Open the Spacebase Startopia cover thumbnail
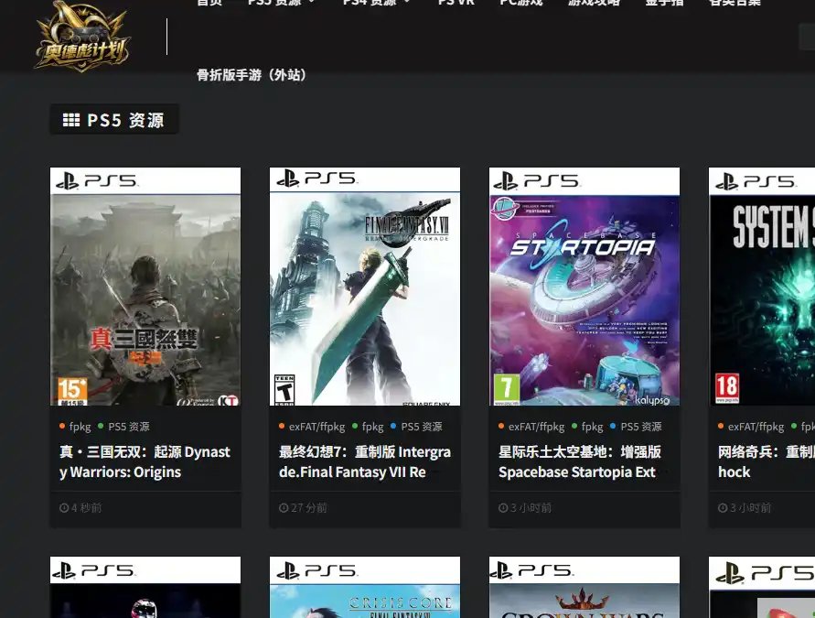The image size is (815, 618). coord(584,287)
